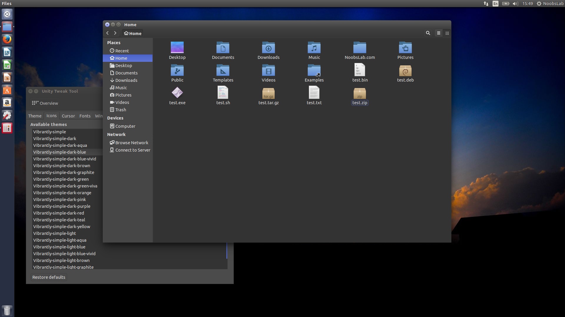Click Browse Network in sidebar
This screenshot has width=565, height=317.
pyautogui.click(x=128, y=143)
